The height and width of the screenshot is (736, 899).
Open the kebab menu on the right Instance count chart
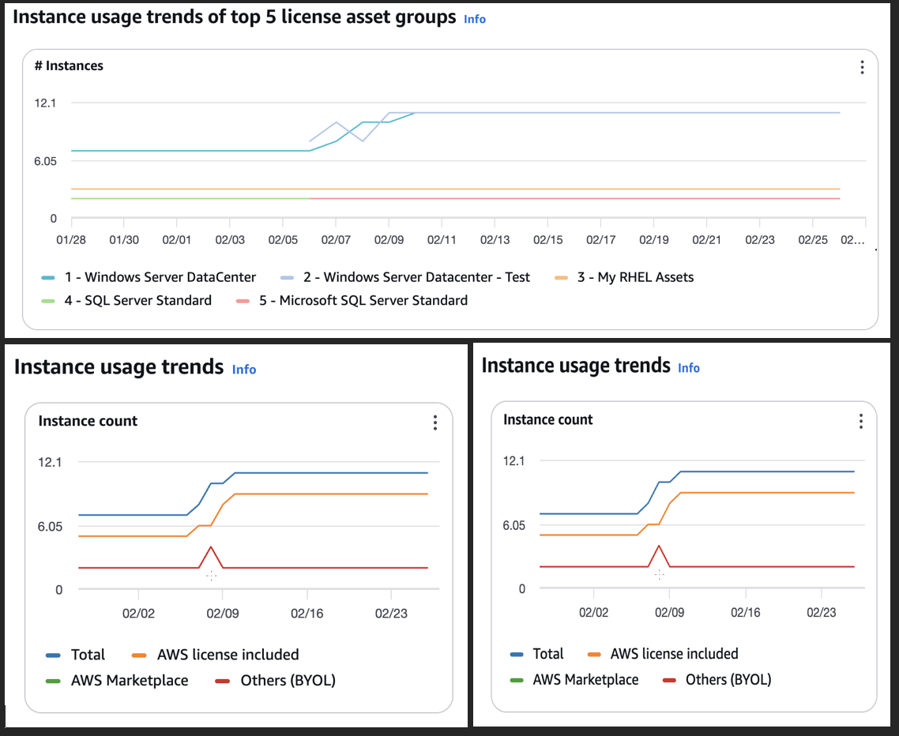tap(861, 422)
